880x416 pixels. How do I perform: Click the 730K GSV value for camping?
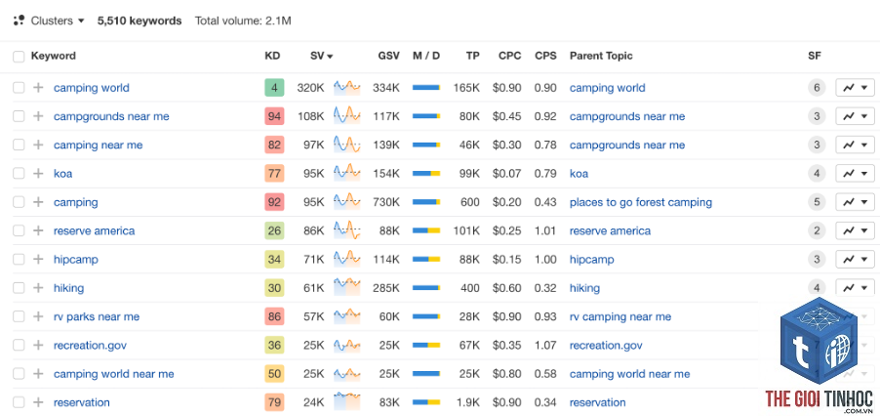click(386, 202)
